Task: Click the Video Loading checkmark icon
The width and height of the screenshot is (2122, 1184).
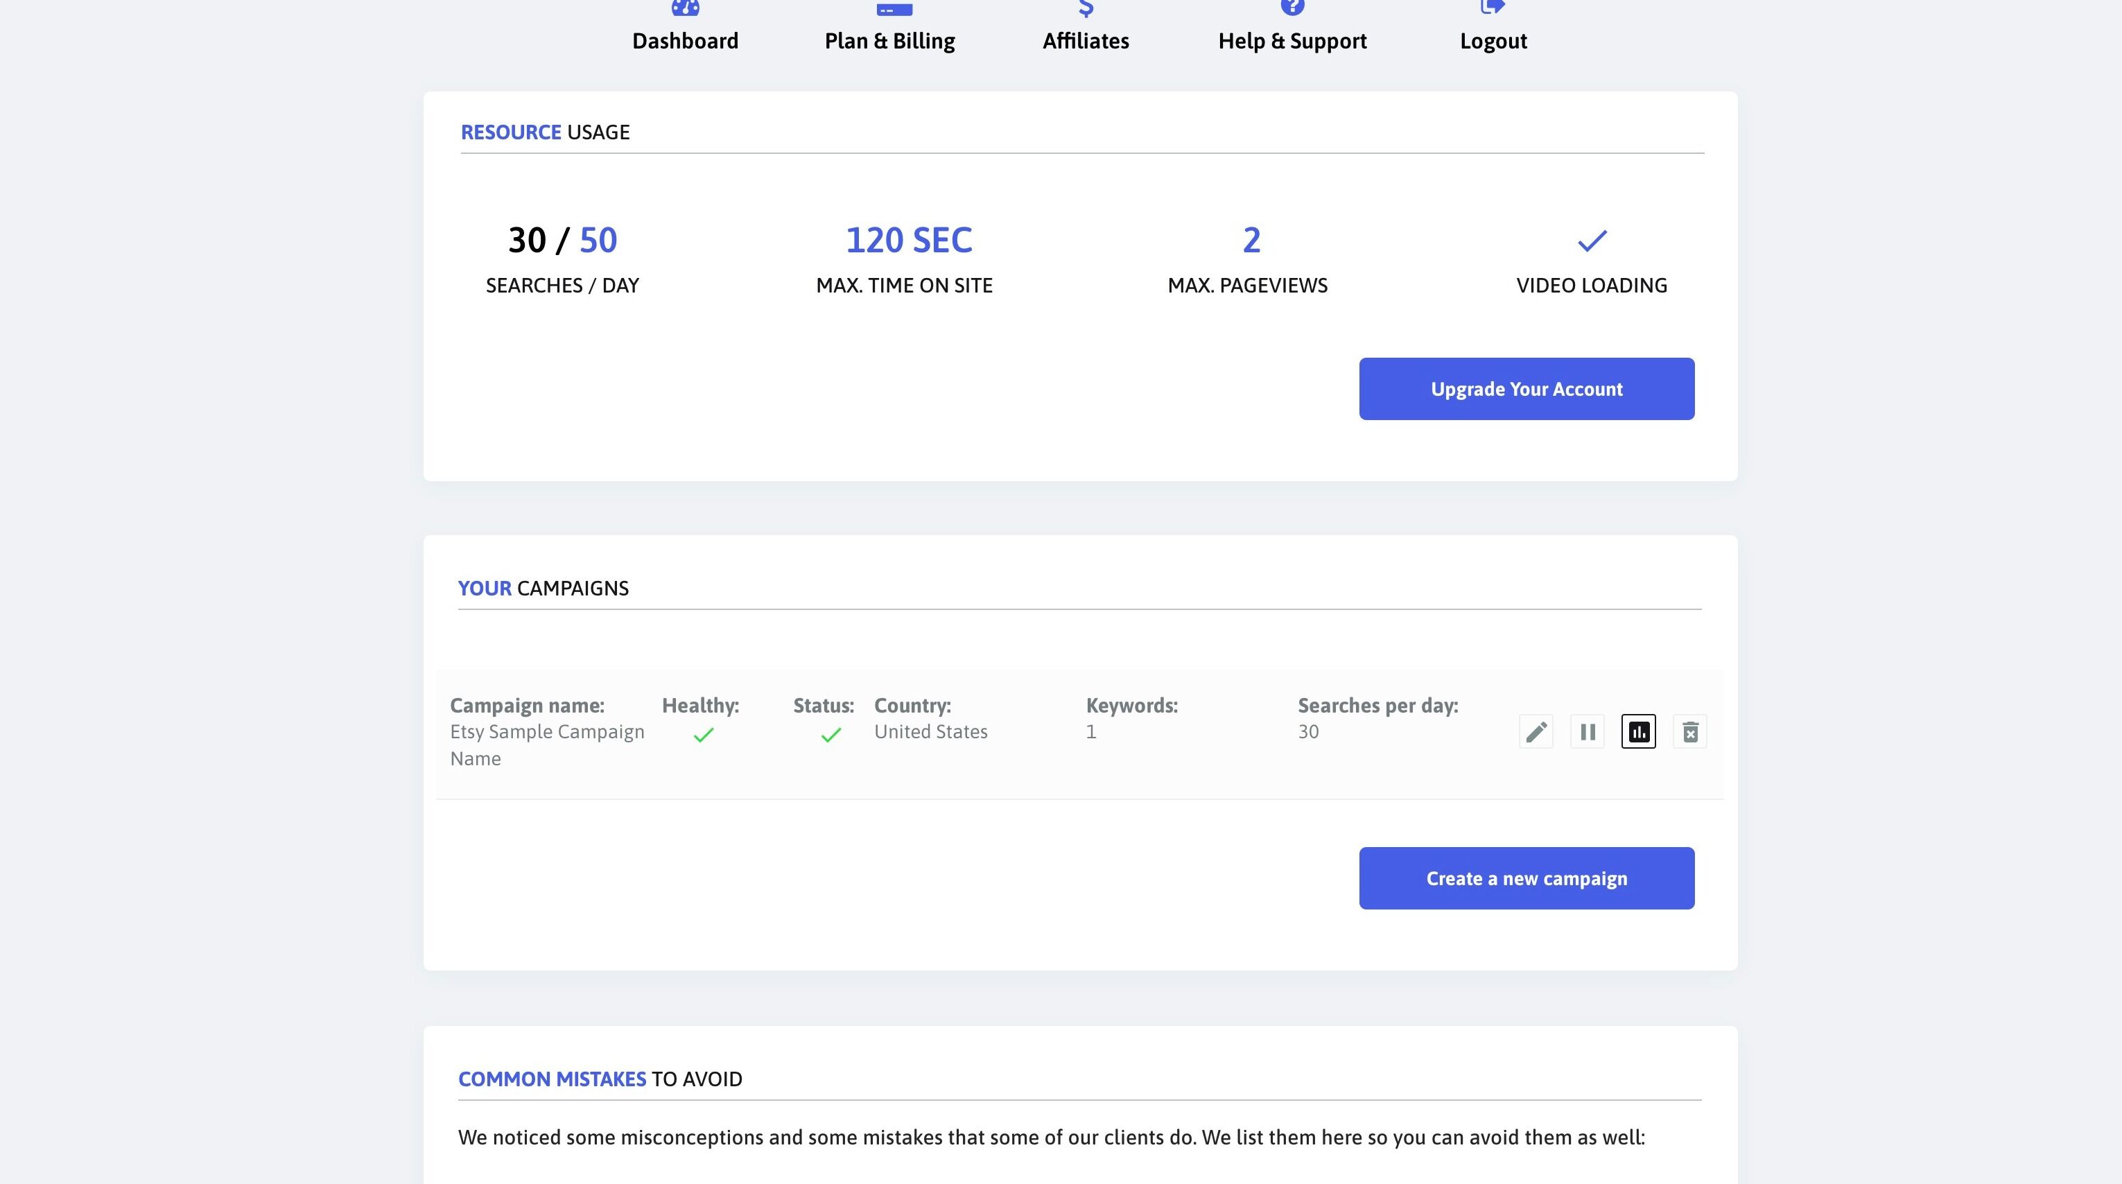Action: (x=1592, y=241)
